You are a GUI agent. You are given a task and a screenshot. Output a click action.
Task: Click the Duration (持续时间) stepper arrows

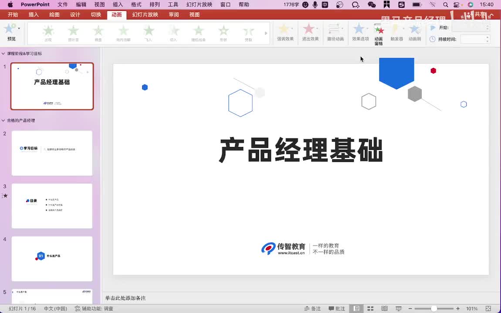click(487, 39)
